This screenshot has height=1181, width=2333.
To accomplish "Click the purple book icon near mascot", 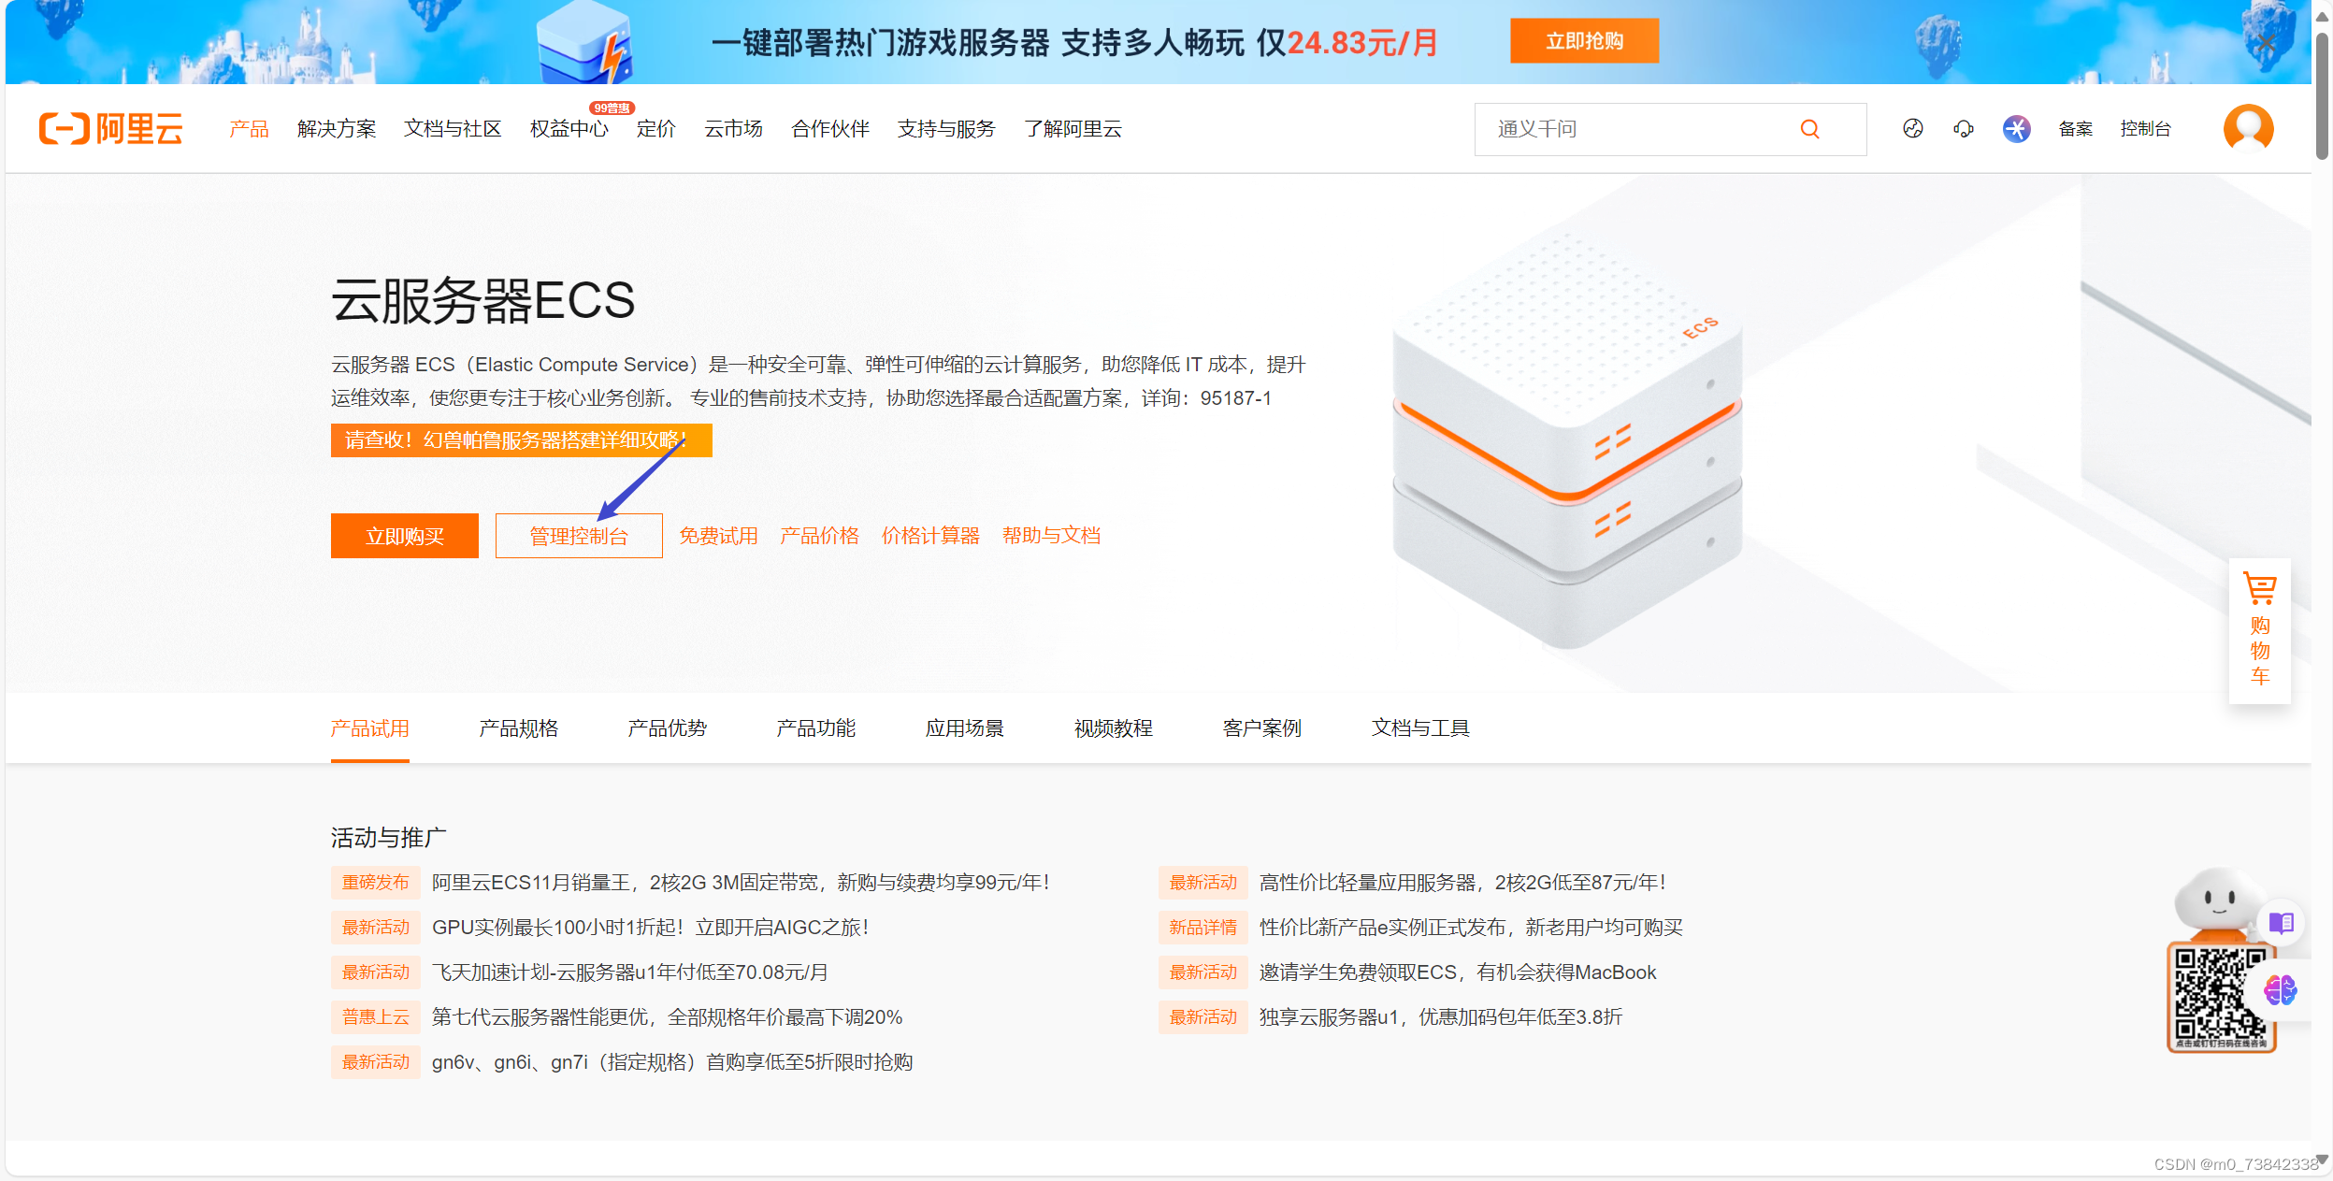I will pos(2281,923).
